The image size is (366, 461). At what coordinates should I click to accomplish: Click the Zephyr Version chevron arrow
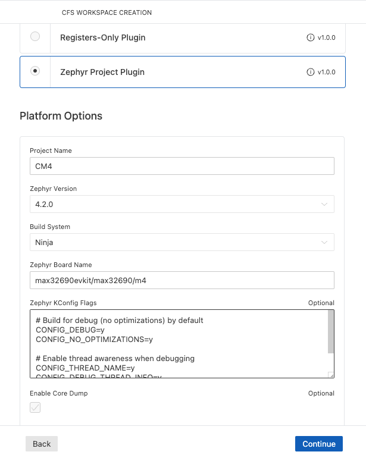324,204
